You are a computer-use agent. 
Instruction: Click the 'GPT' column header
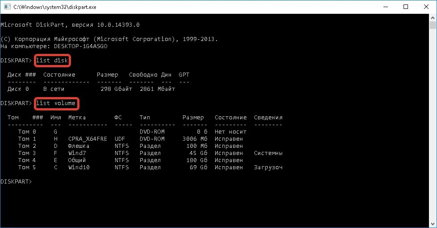[x=184, y=75]
